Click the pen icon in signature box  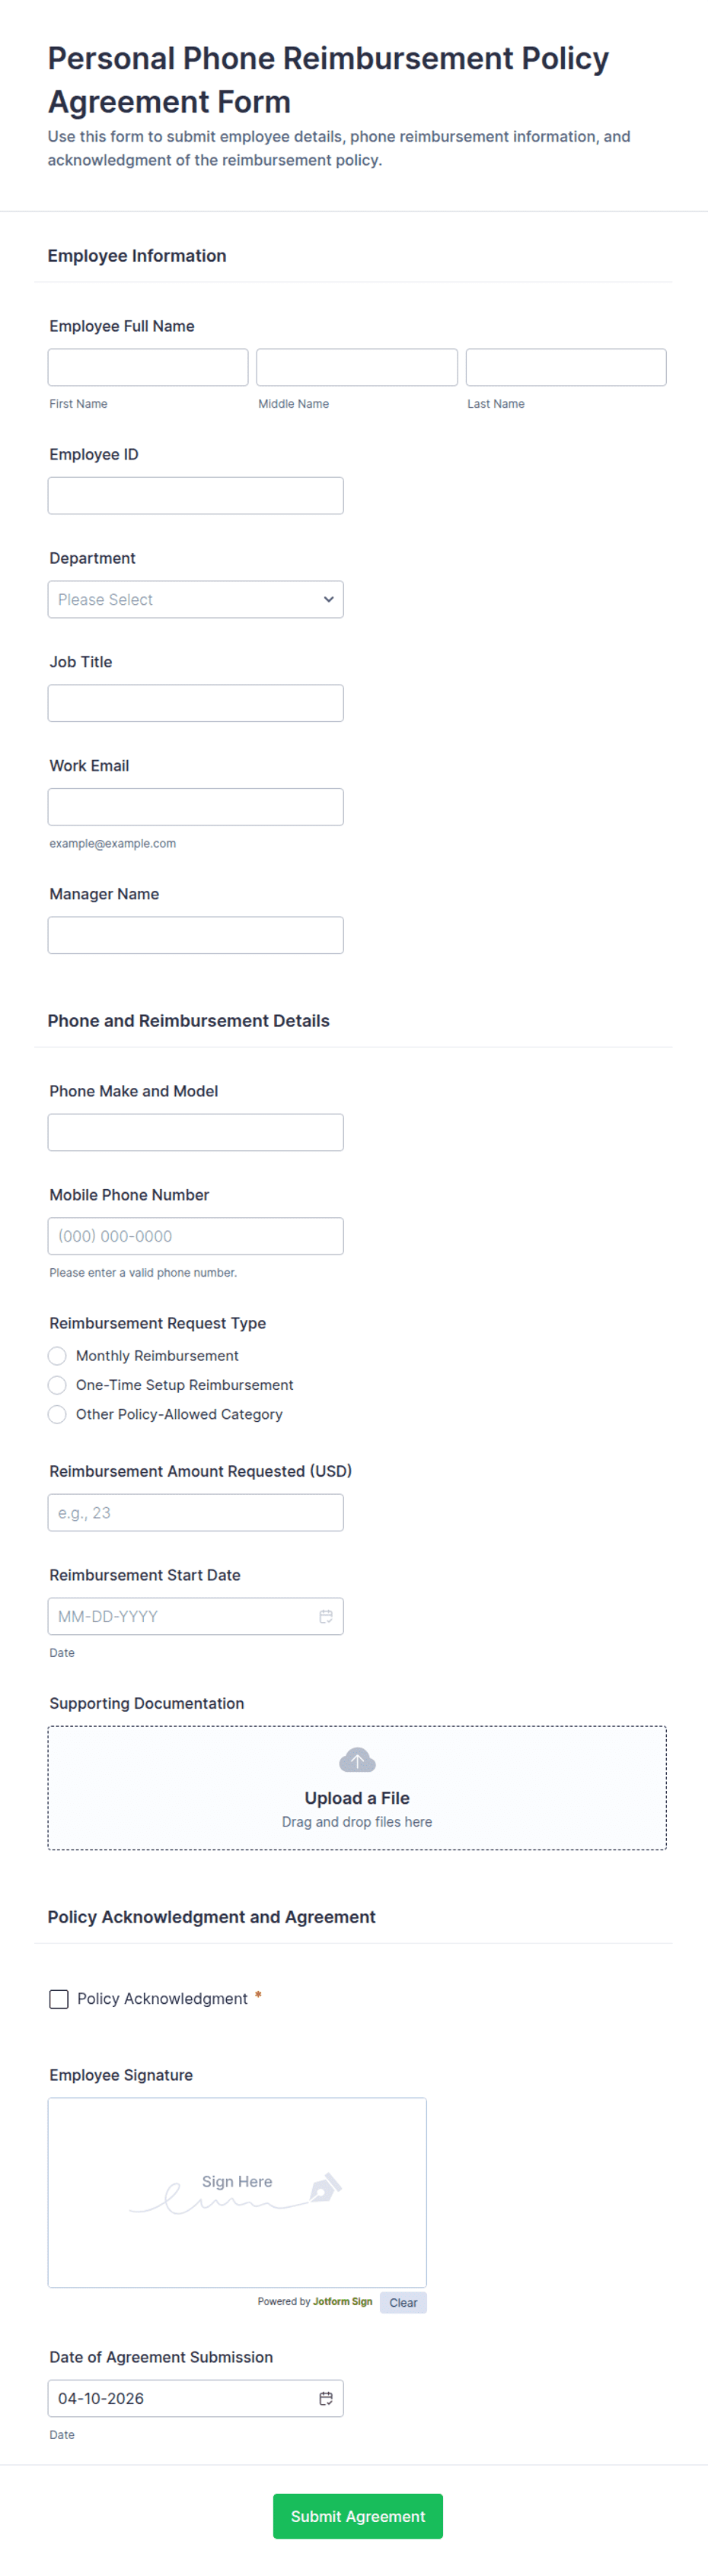click(x=325, y=2188)
